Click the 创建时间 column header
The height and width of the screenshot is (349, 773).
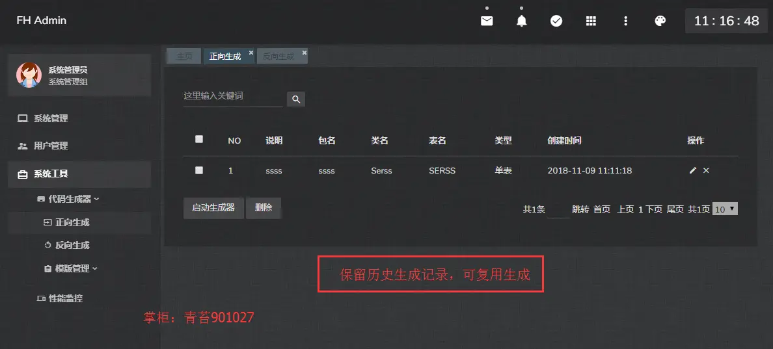(564, 140)
